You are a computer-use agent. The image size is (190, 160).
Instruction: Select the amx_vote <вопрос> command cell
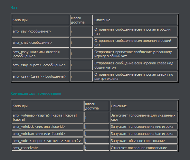pos(48,141)
